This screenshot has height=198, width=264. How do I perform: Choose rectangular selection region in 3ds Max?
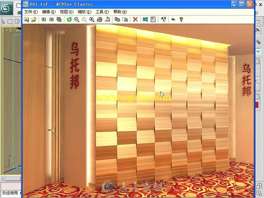point(10,22)
